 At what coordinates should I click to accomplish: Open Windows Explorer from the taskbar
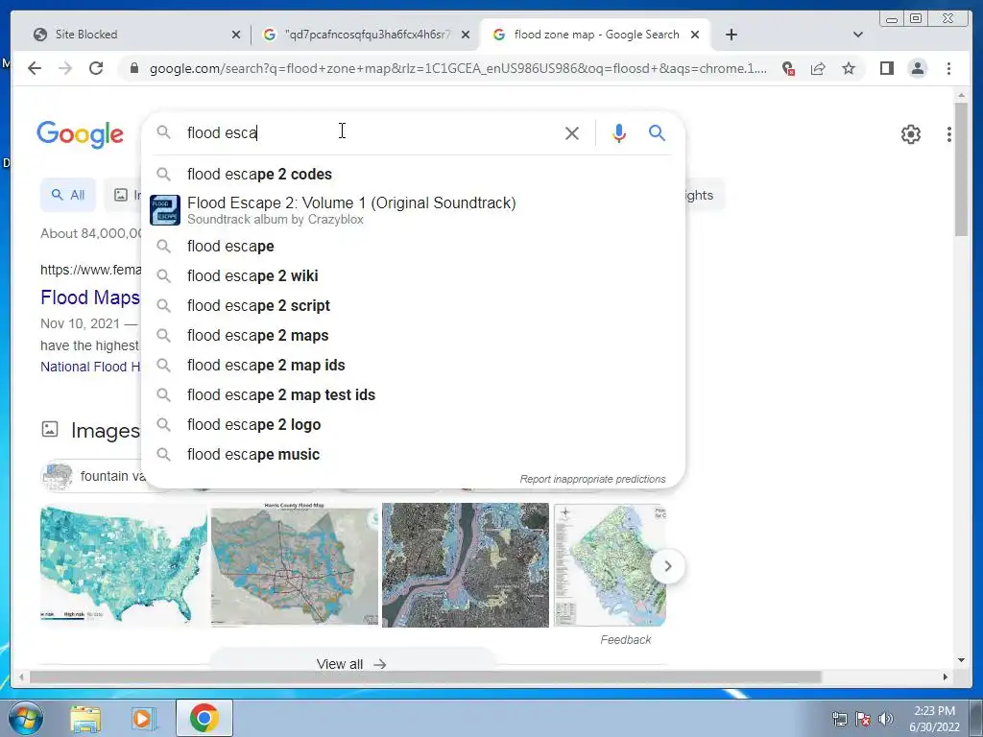[85, 719]
